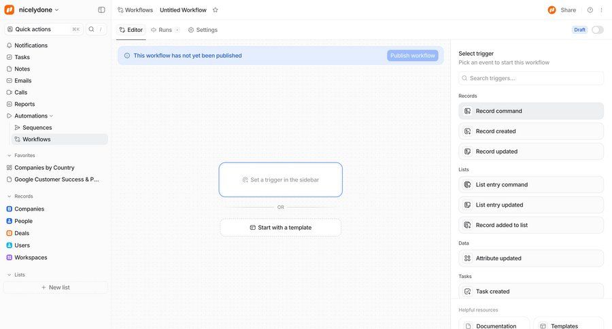Open the three-dot more options menu

coord(601,10)
